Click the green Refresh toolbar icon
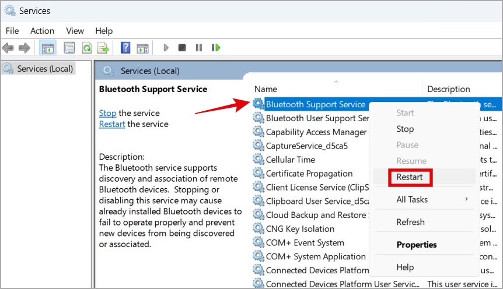This screenshot has width=503, height=289. (x=86, y=48)
